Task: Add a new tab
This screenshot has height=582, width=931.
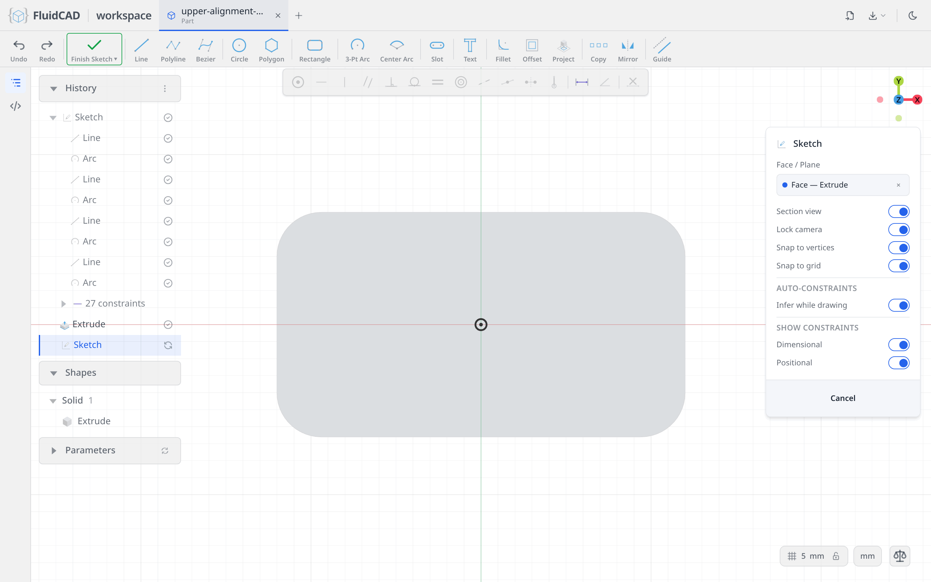Action: (x=299, y=16)
